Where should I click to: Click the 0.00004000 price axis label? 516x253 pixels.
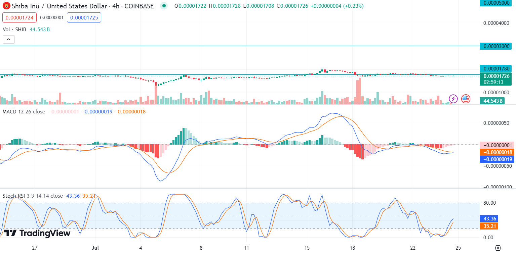[x=497, y=23]
